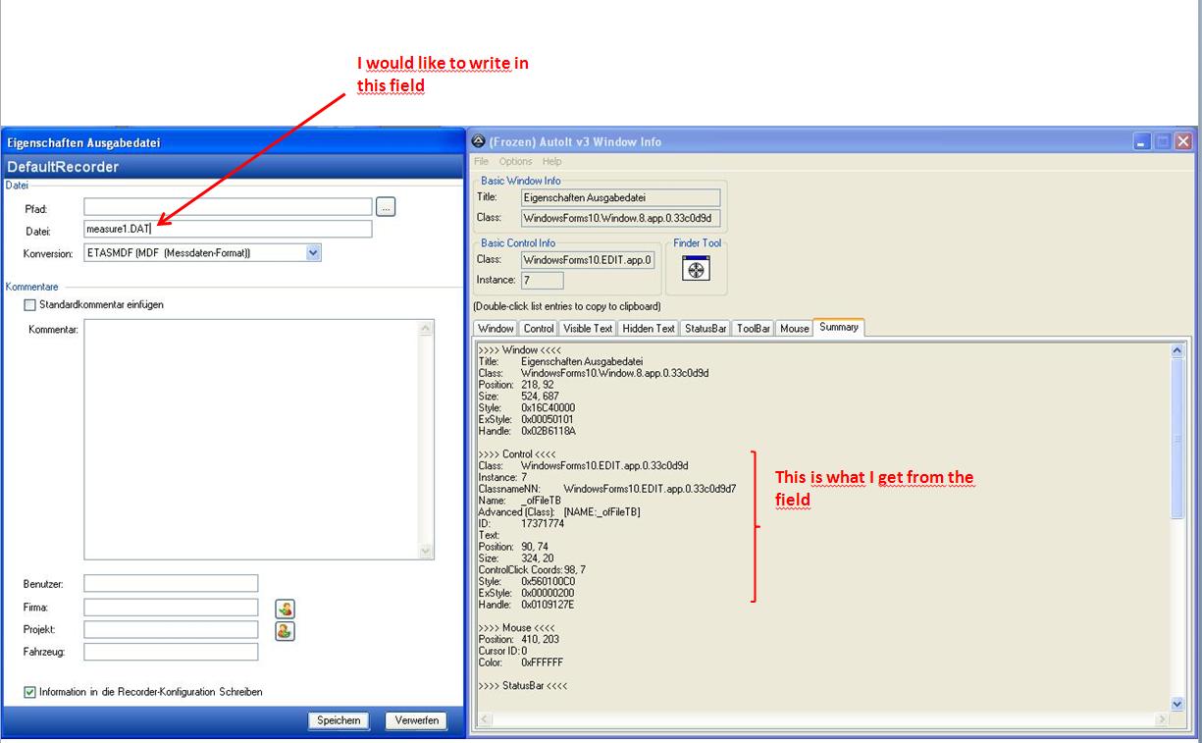
Task: Click the Firma picker icon button
Action: tap(285, 609)
